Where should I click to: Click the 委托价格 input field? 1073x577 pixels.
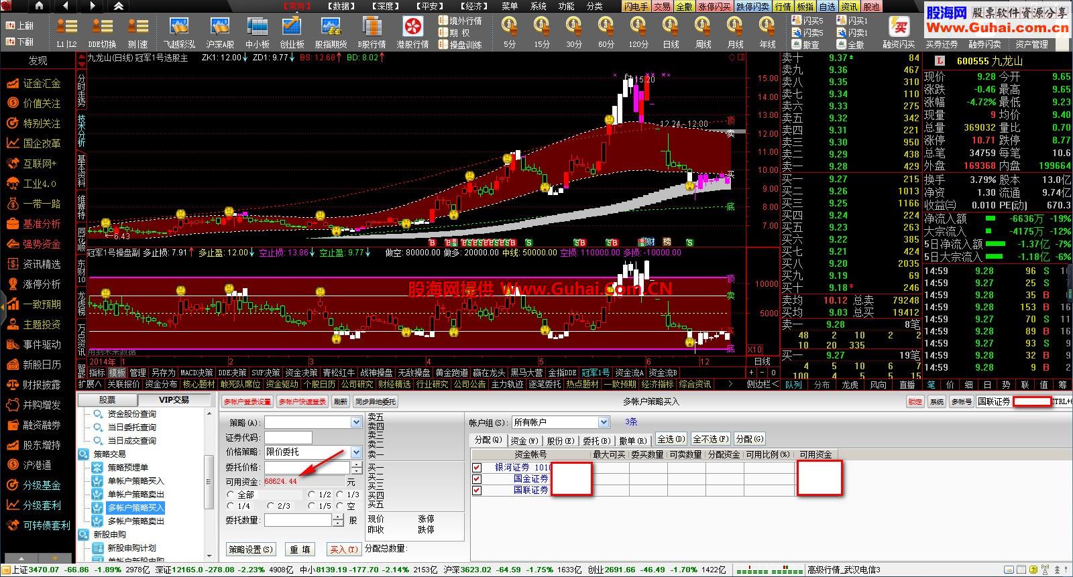pyautogui.click(x=308, y=467)
